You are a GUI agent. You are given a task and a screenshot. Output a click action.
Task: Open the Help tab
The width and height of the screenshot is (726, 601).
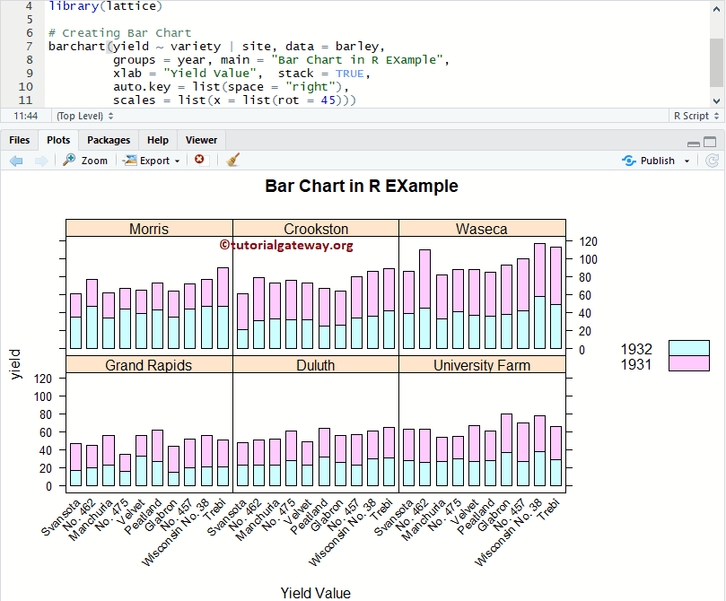[158, 140]
